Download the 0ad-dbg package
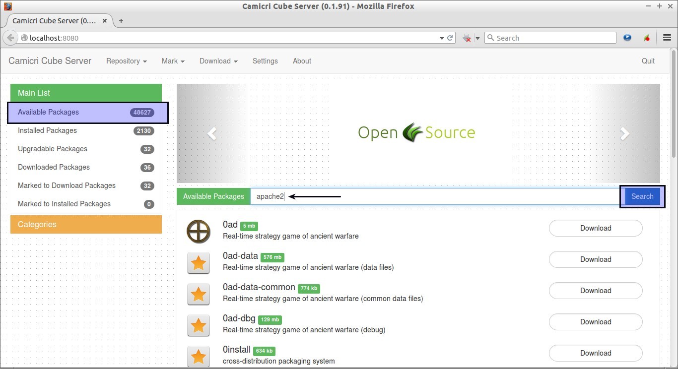 click(596, 322)
